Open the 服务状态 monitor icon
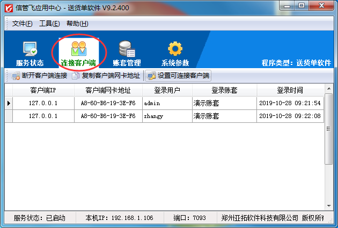338x228 pixels. [x=30, y=49]
